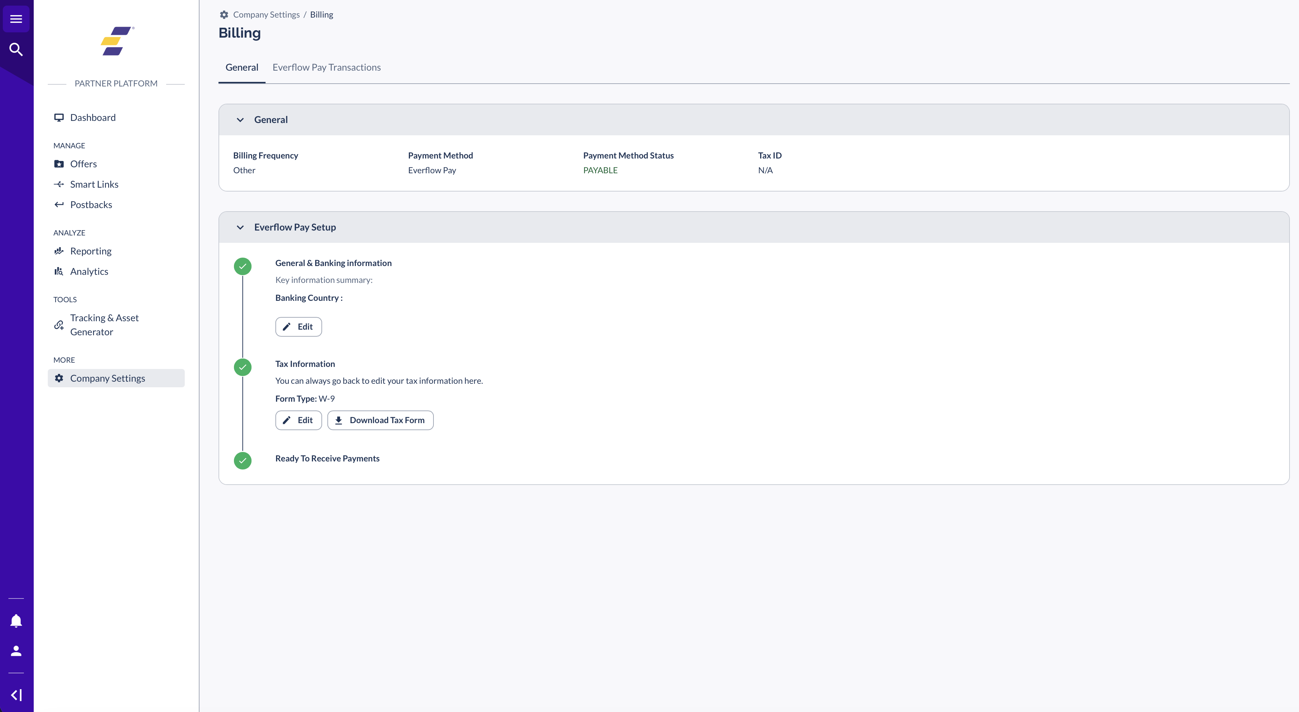Click the Company Settings breadcrumb gear icon
This screenshot has height=712, width=1299.
pos(224,15)
